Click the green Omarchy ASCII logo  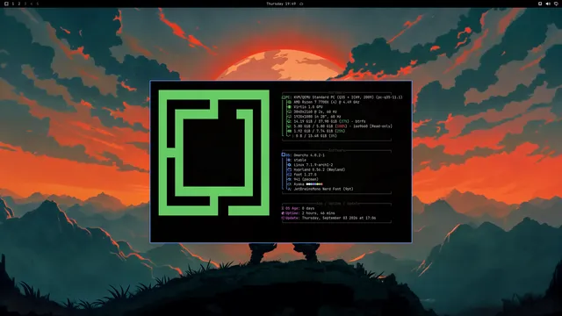[214, 153]
